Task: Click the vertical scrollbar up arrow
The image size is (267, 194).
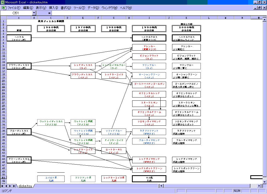Action: click(265, 18)
